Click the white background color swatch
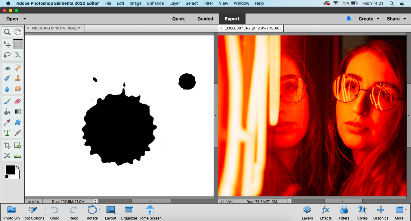Image resolution: width=411 pixels, height=221 pixels. 17,177
